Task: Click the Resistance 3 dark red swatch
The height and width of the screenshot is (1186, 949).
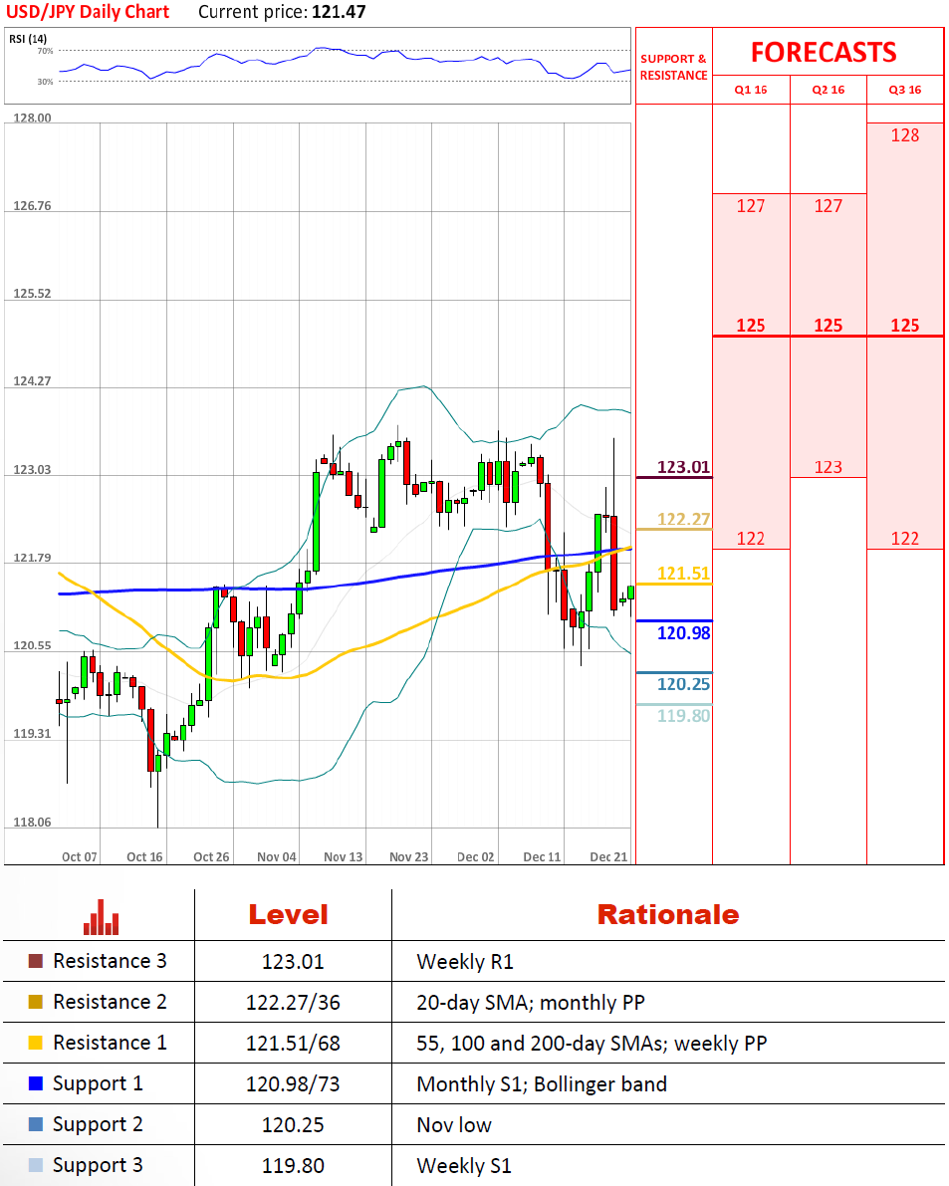Action: [x=36, y=961]
